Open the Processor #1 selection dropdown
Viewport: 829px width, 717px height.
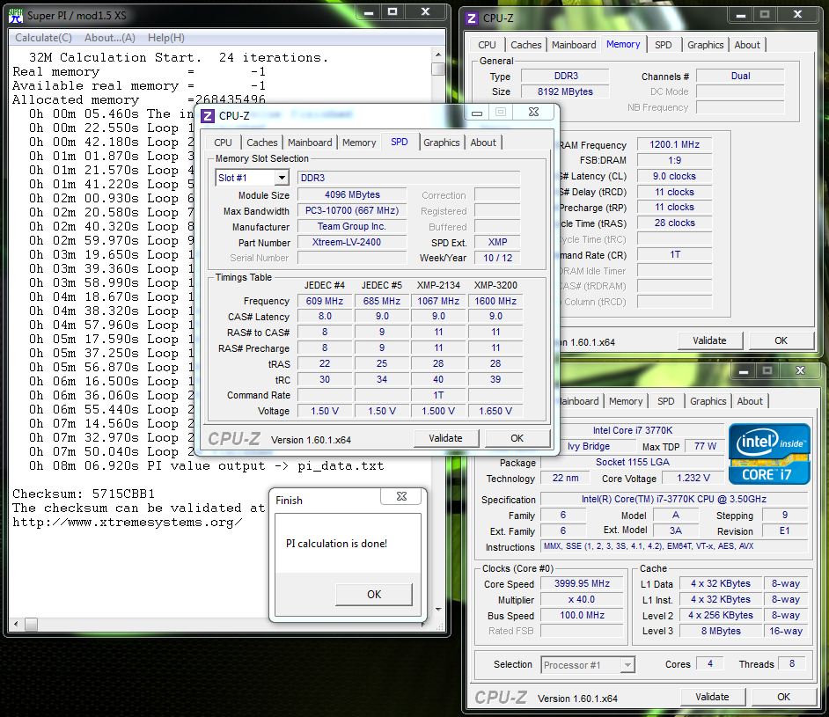tap(627, 665)
